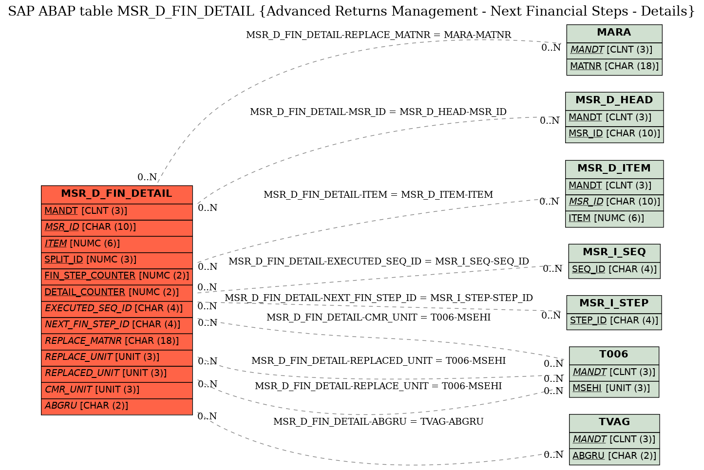Viewport: 704px width, 470px height.
Task: Select MANDT field in T006 table
Action: click(614, 373)
